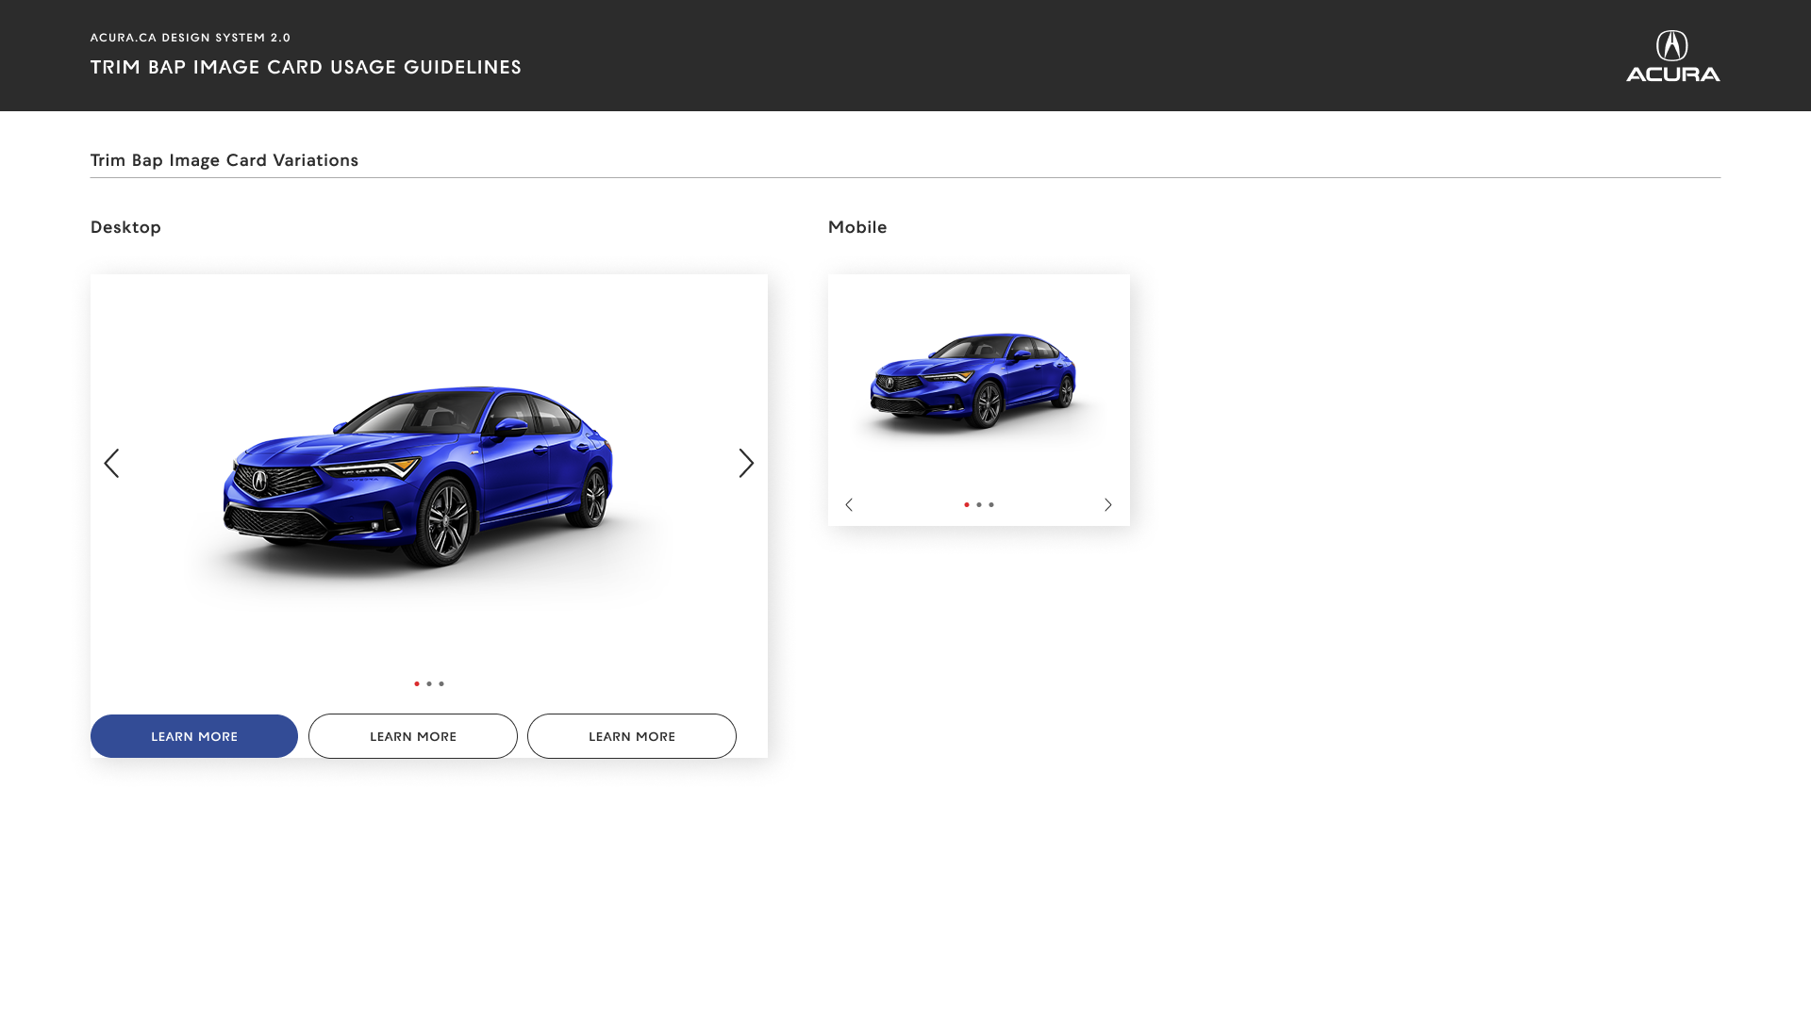
Task: Click the blue car image in desktop card
Action: pos(418,476)
